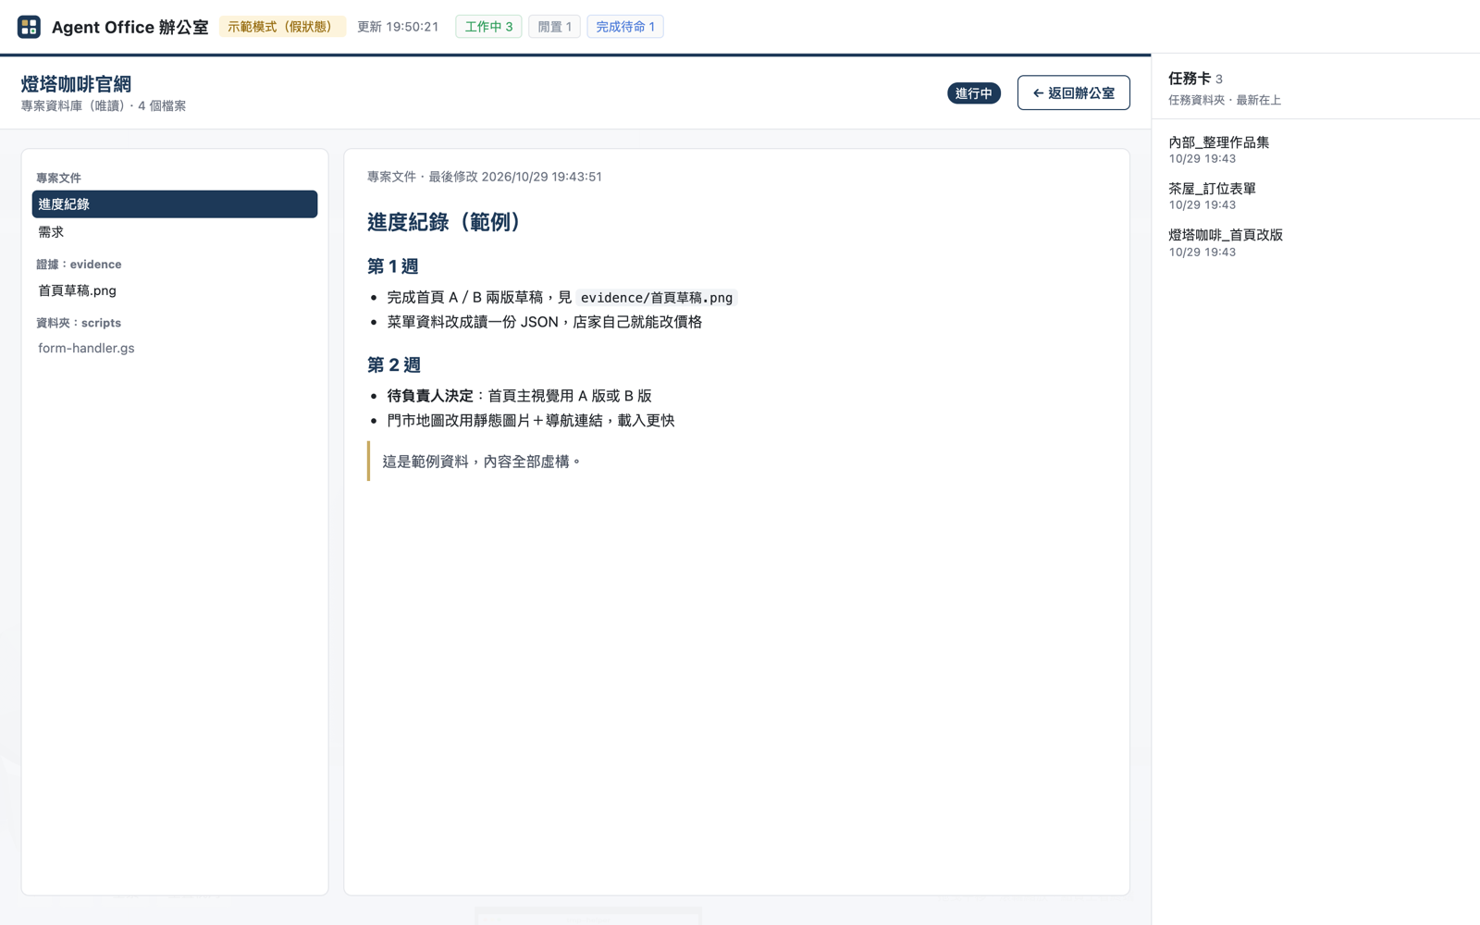Viewport: 1480px width, 925px height.
Task: Click the Agent Office 辦公室 title text
Action: 130,27
